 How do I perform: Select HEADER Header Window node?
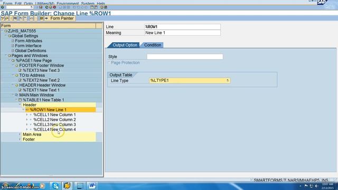(x=42, y=85)
